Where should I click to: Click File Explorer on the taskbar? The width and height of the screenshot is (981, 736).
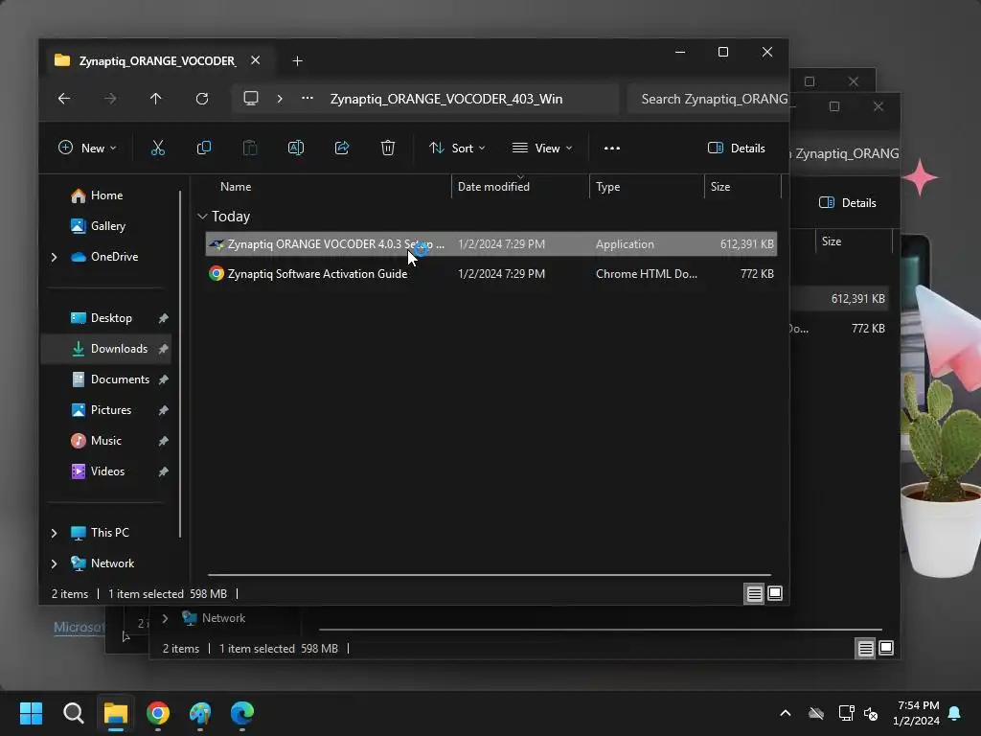(116, 713)
